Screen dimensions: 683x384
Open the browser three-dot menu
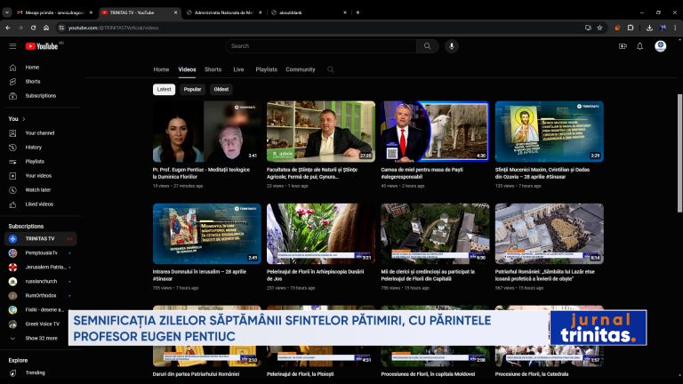tap(675, 28)
